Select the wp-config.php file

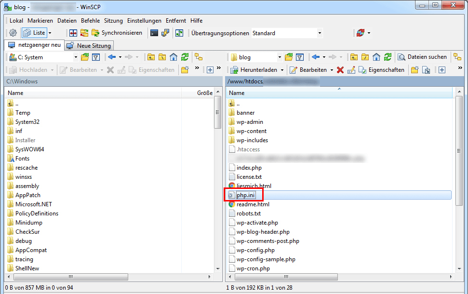[x=255, y=250]
